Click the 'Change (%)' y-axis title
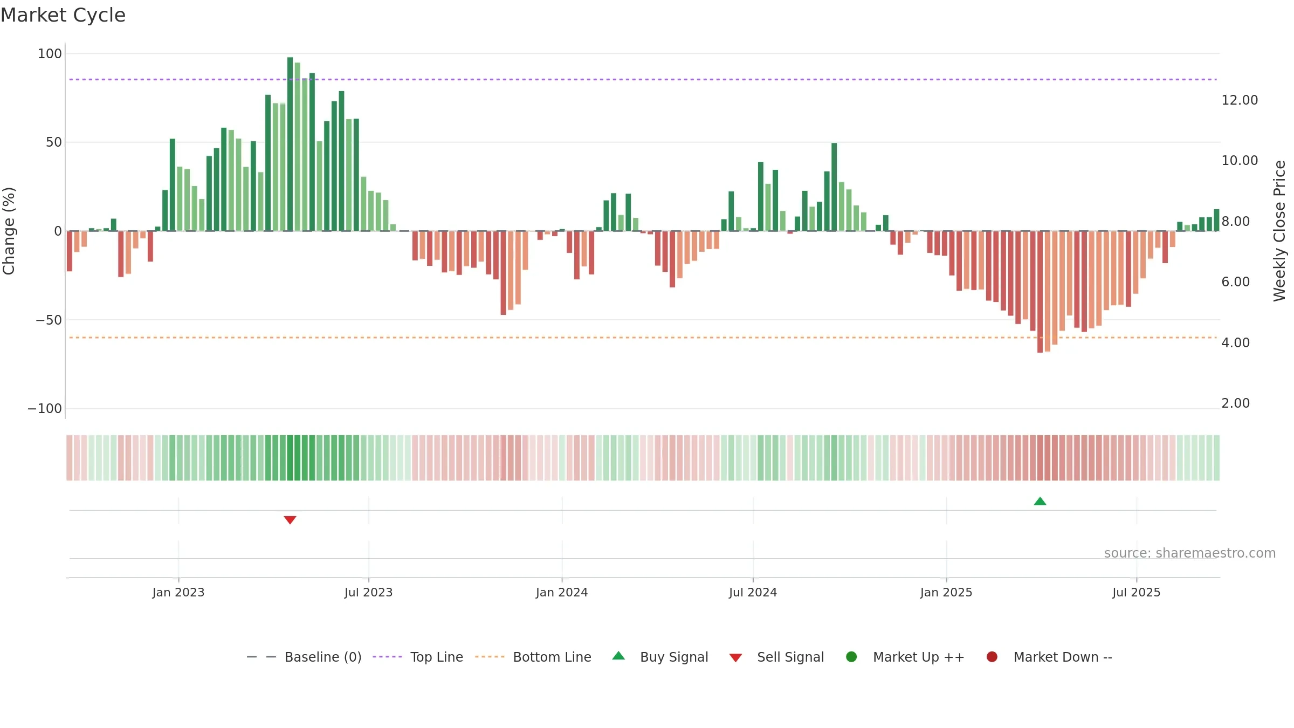 (x=9, y=231)
